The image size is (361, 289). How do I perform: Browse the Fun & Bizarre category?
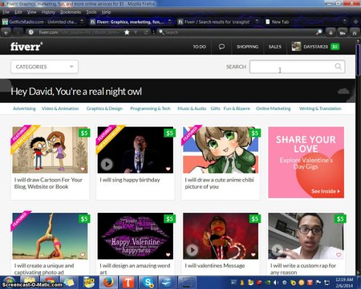click(237, 108)
